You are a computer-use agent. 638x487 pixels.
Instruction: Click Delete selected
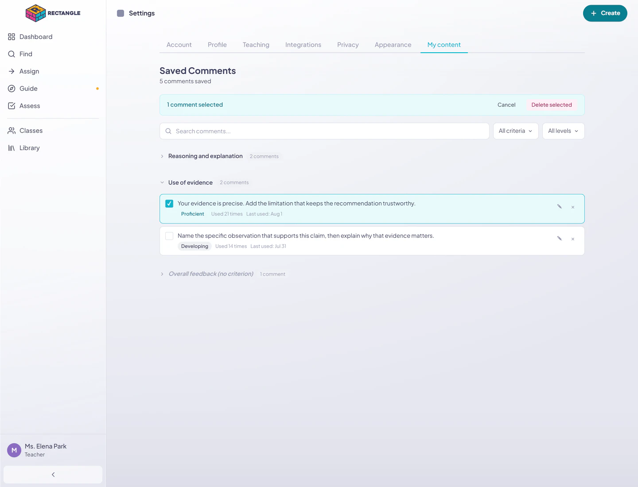(x=552, y=105)
